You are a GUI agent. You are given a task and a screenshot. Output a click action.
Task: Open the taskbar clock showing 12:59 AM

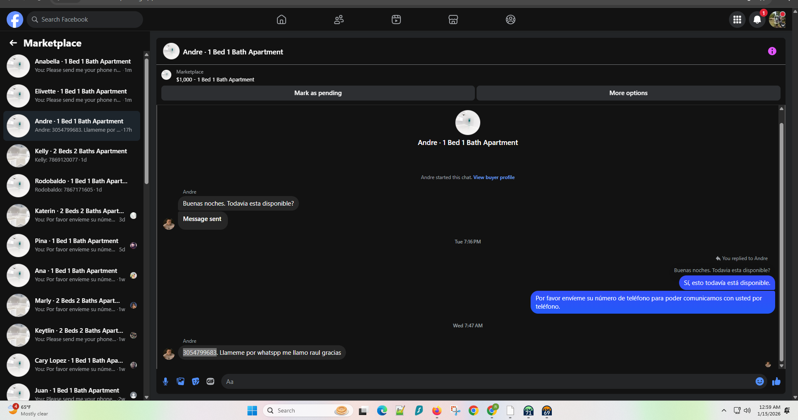[x=769, y=410]
